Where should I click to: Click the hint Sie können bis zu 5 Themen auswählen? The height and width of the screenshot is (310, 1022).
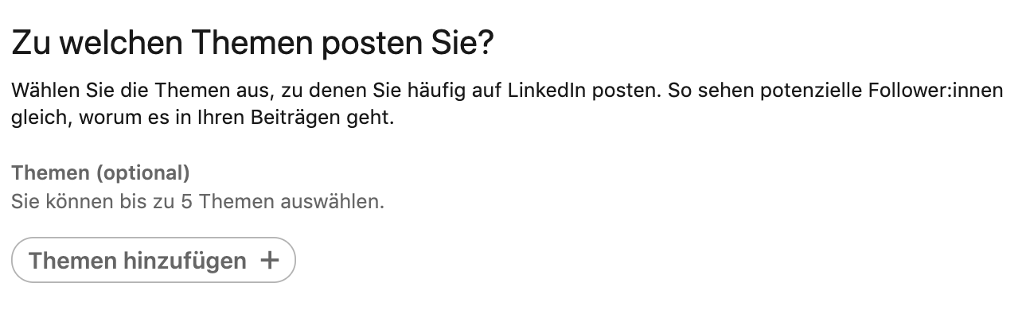click(x=198, y=202)
